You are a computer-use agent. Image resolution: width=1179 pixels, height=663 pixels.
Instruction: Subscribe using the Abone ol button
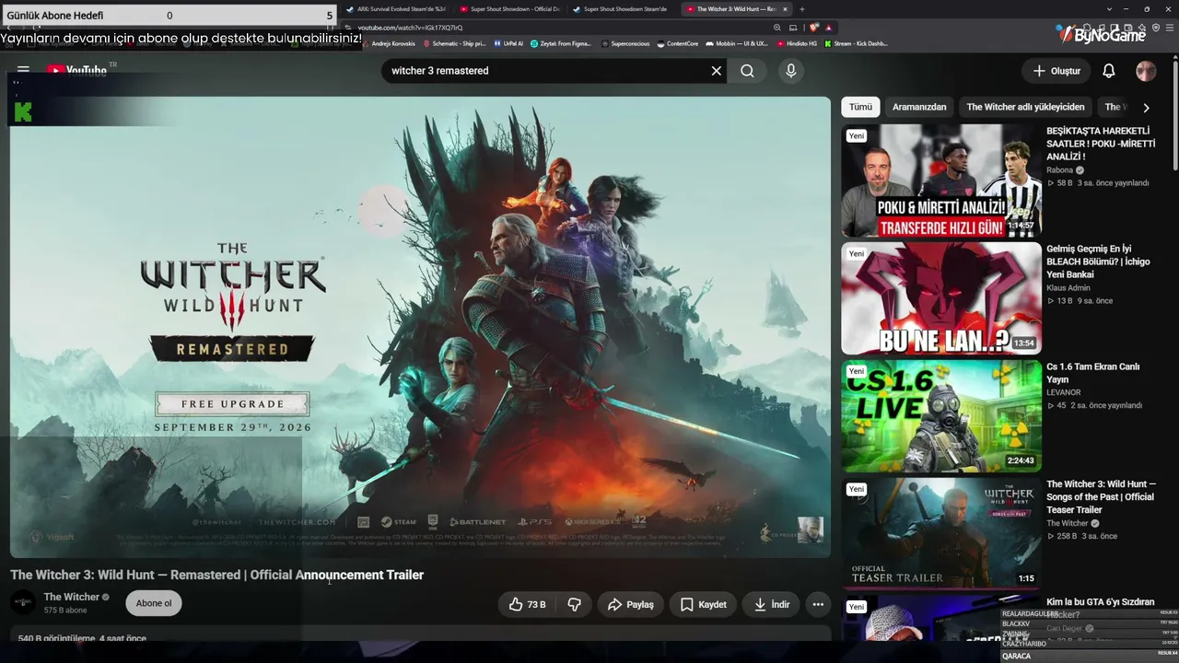(154, 603)
